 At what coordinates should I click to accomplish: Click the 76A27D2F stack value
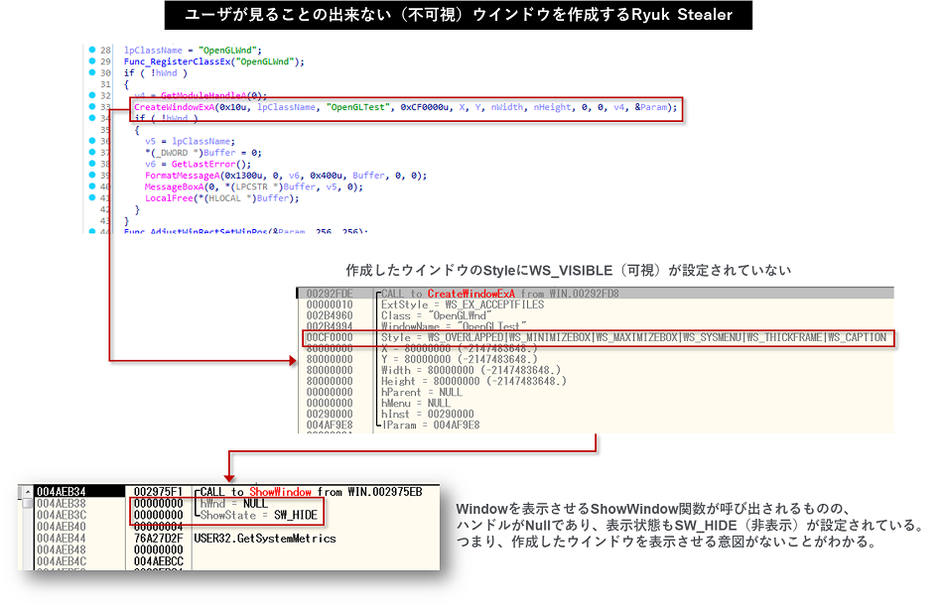[x=158, y=539]
